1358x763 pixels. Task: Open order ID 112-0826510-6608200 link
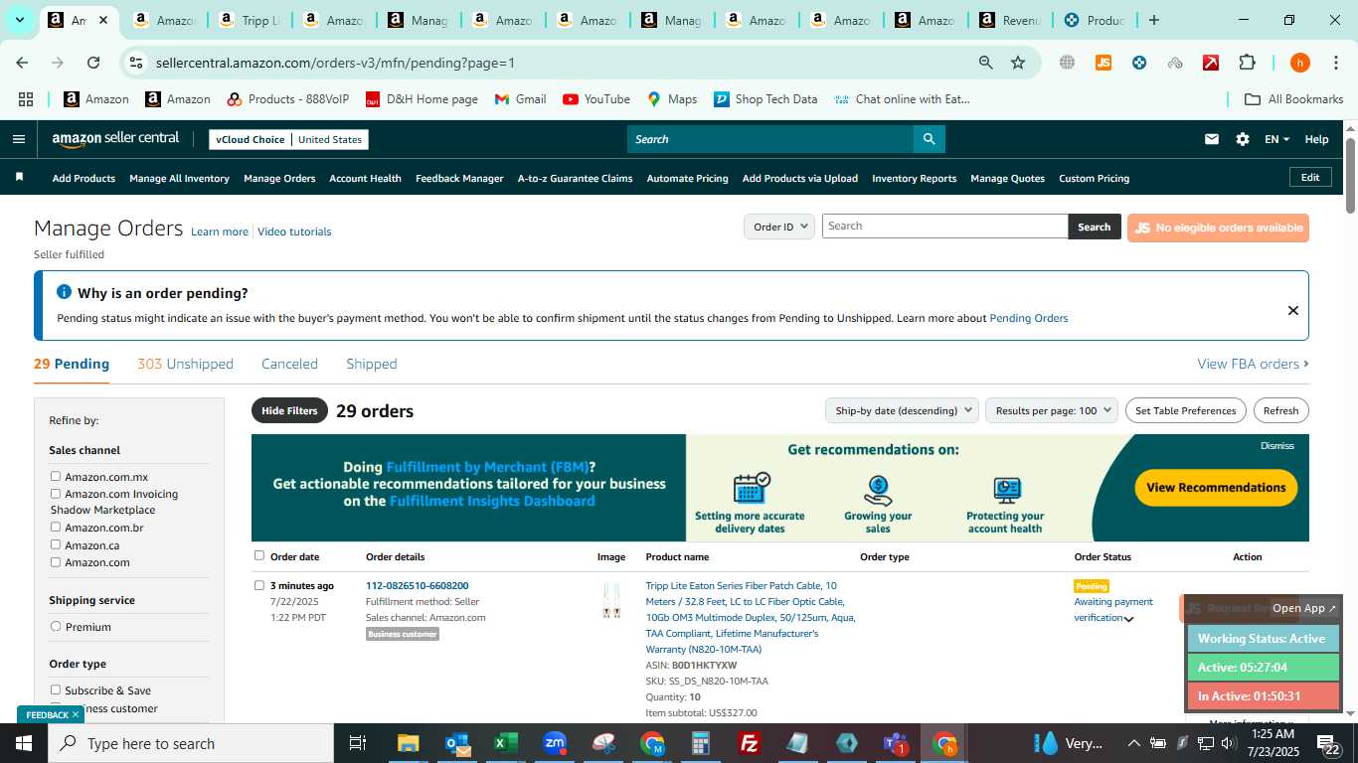coord(417,585)
